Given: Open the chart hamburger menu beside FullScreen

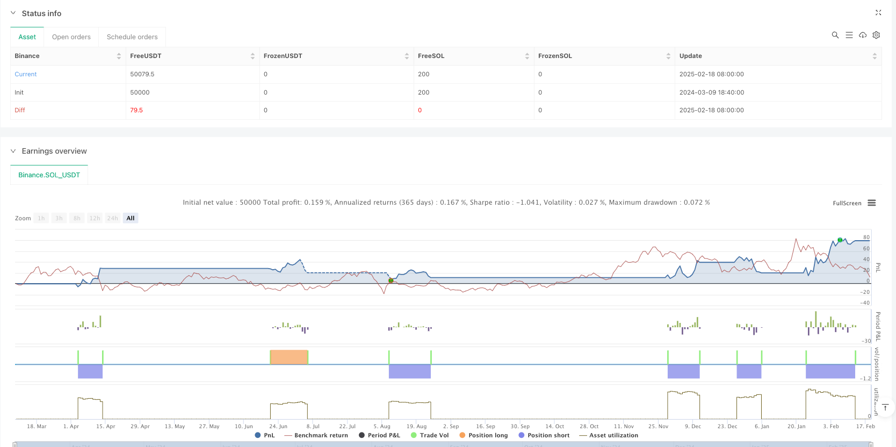Looking at the screenshot, I should (872, 203).
